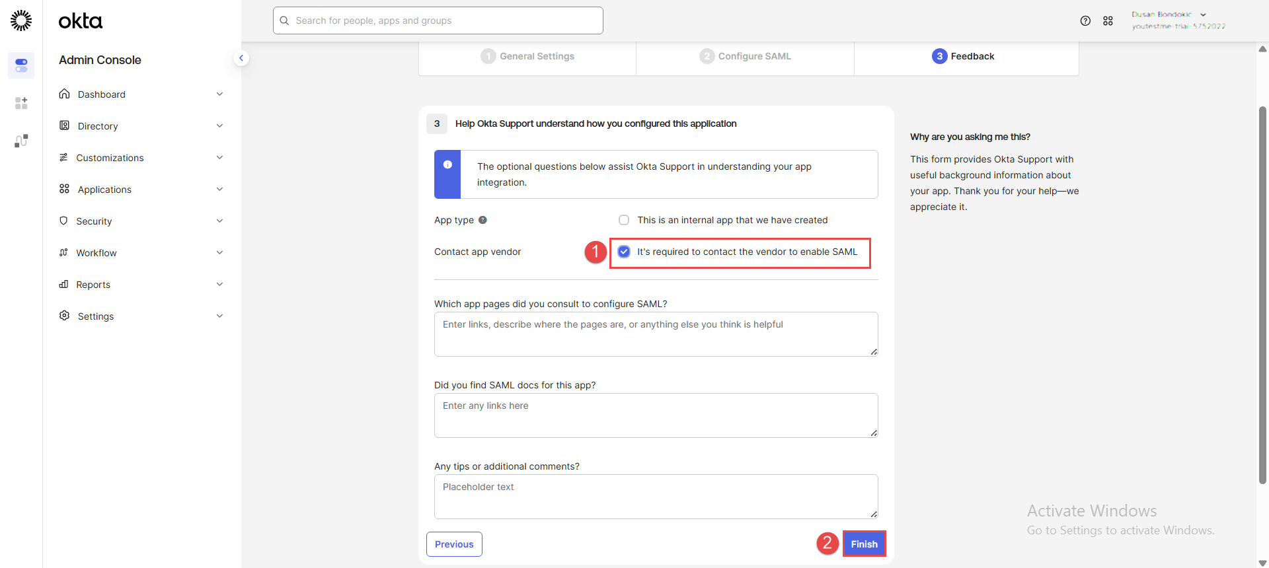Open the apps grid icon in header
Image resolution: width=1269 pixels, height=568 pixels.
1108,21
